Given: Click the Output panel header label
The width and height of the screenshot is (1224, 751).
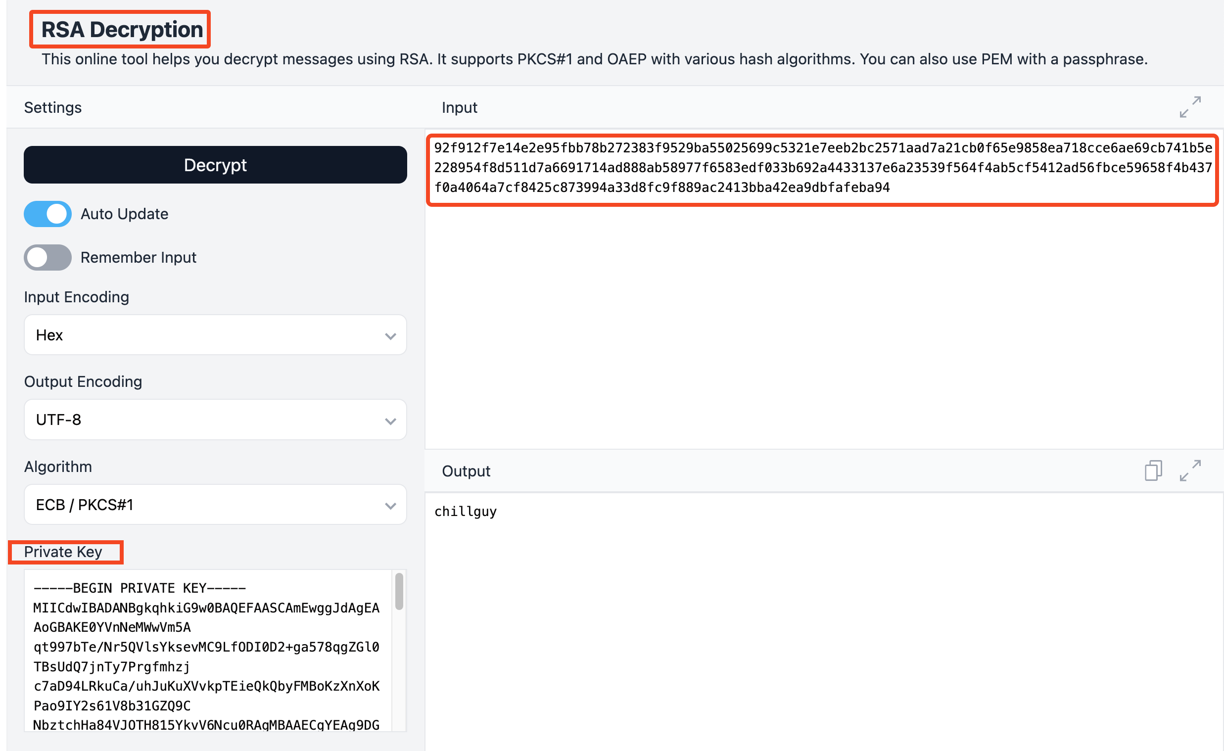Looking at the screenshot, I should point(466,471).
